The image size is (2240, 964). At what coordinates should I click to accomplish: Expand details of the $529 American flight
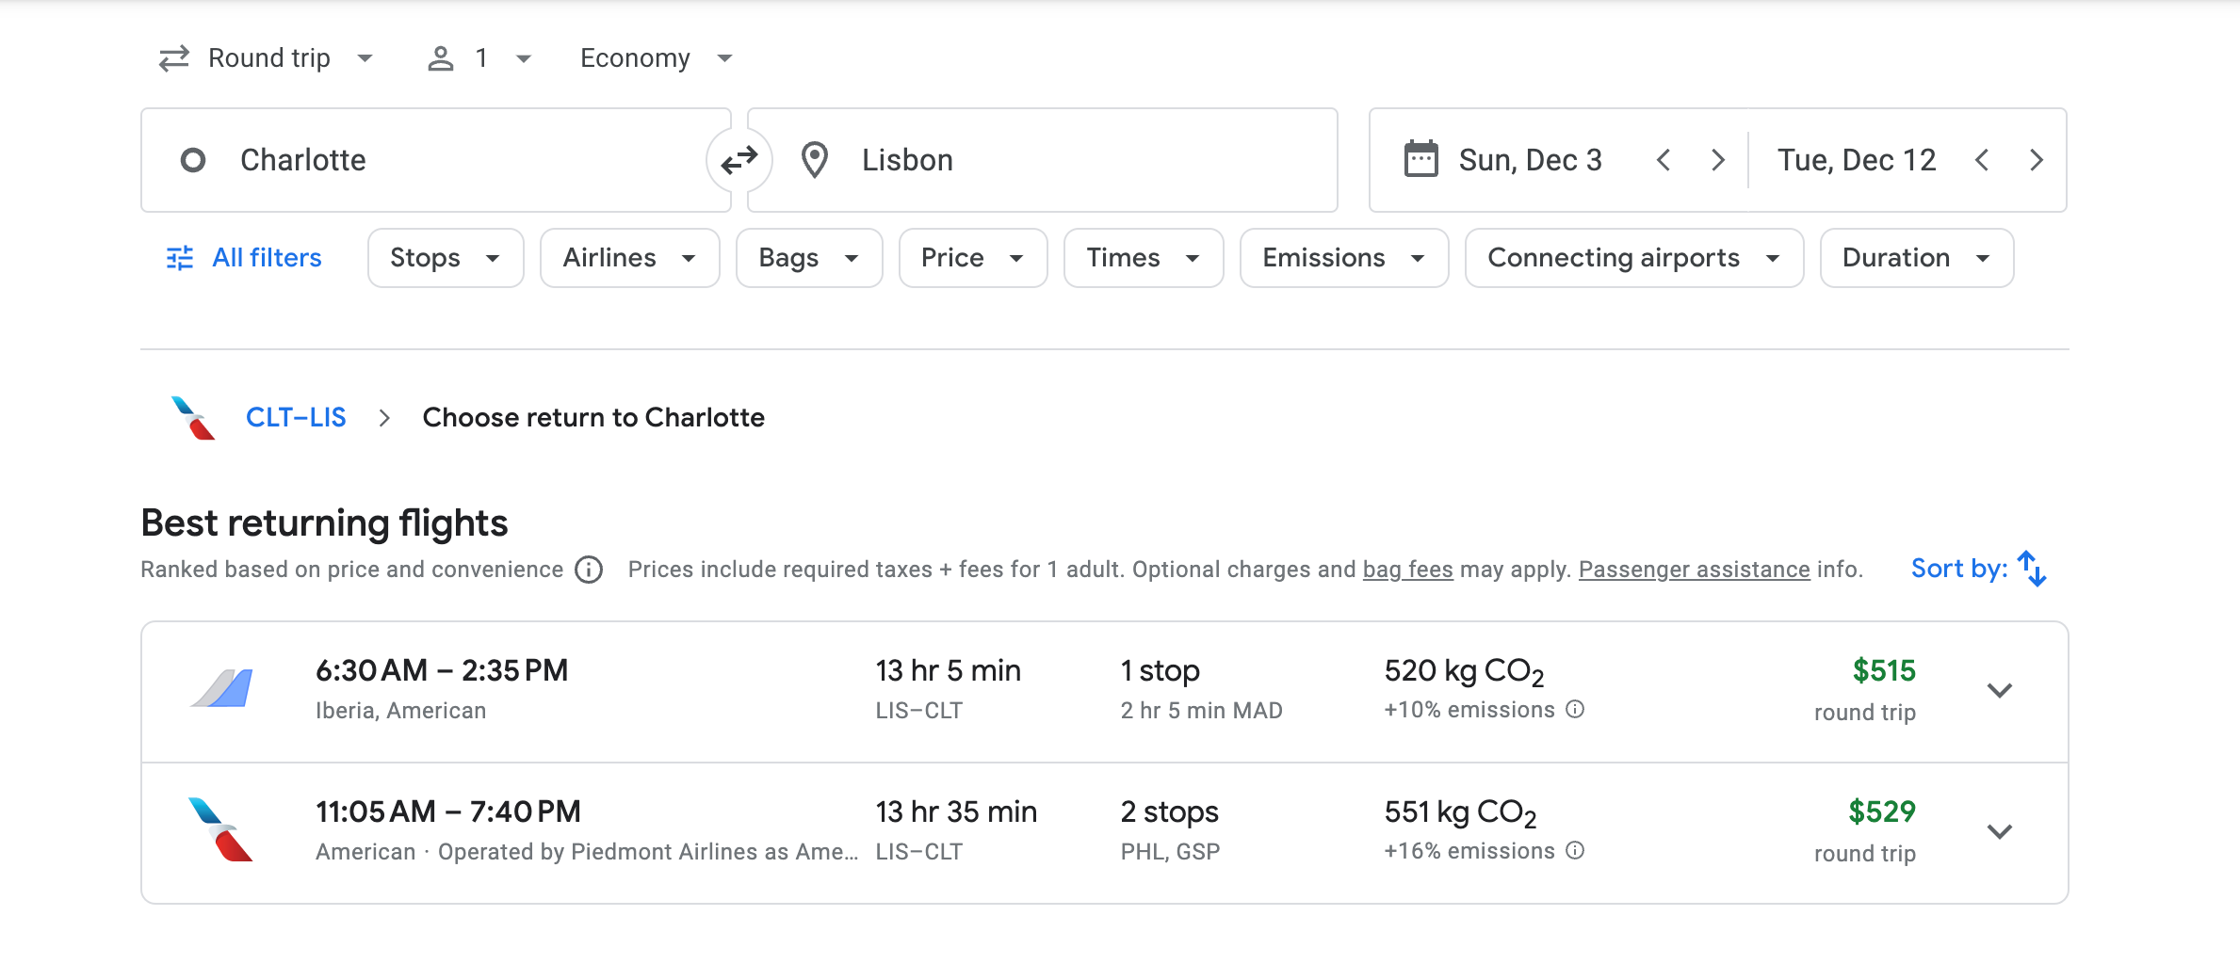point(2001,831)
